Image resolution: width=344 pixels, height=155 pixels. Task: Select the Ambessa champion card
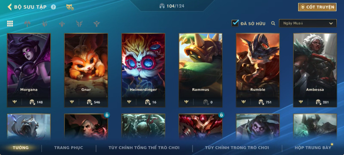click(315, 70)
